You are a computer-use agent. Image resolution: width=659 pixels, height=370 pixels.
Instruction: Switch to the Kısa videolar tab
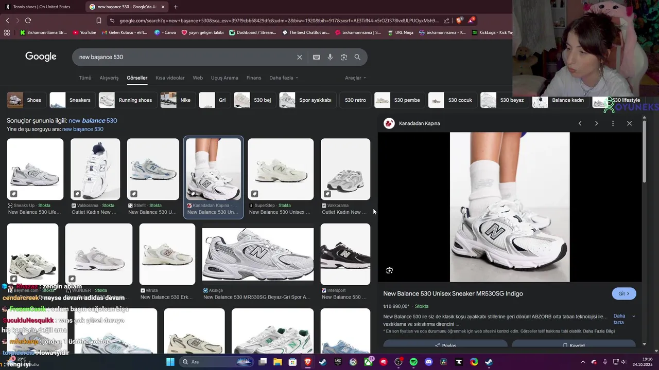click(170, 78)
